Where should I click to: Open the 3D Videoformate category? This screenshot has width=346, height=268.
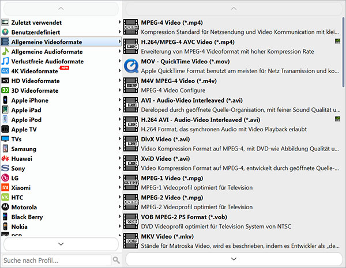point(61,90)
